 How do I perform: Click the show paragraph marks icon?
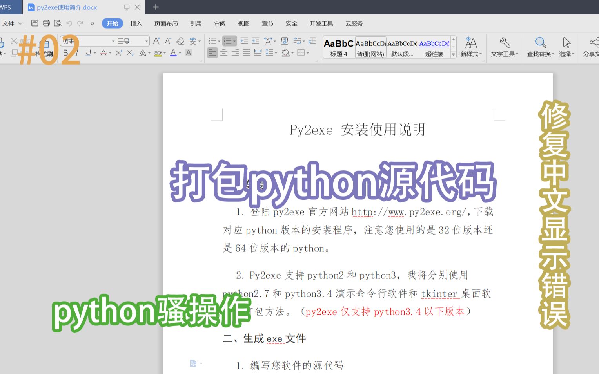297,41
